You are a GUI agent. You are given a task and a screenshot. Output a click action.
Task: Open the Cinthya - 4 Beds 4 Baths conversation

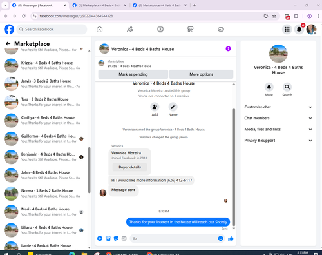tap(44, 120)
